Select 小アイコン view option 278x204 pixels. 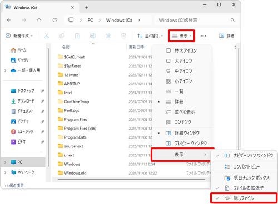pos(182,81)
